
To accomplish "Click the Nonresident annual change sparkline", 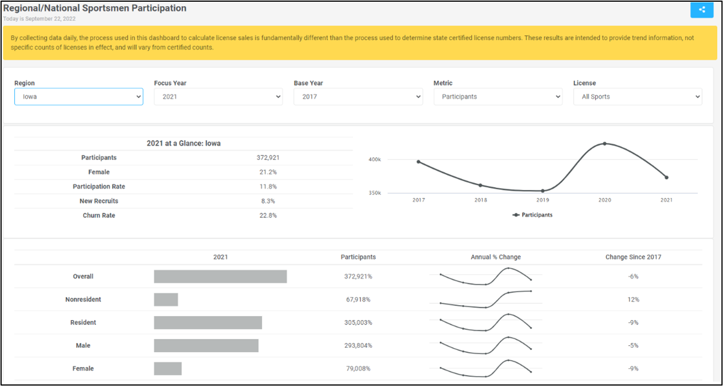I will click(485, 299).
